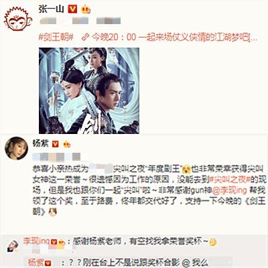Viewport: 268px width, 268px height.
Task: Open the link chain icon before 今晚20:00
Action: click(x=86, y=37)
